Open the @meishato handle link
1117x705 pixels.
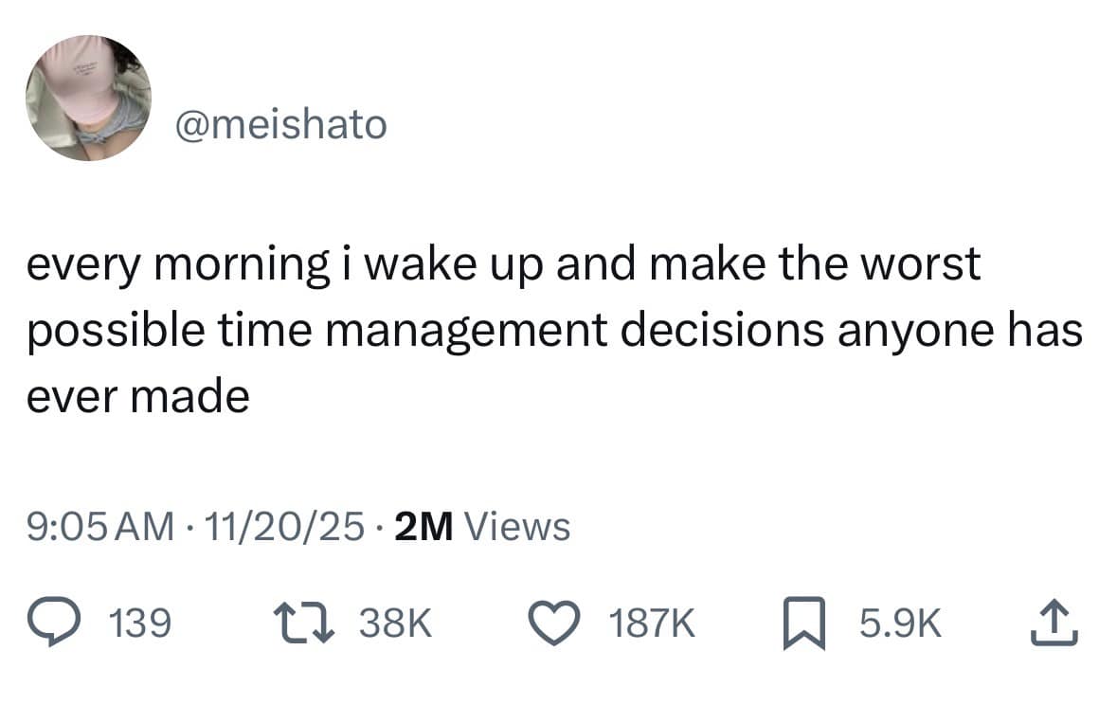pyautogui.click(x=281, y=125)
